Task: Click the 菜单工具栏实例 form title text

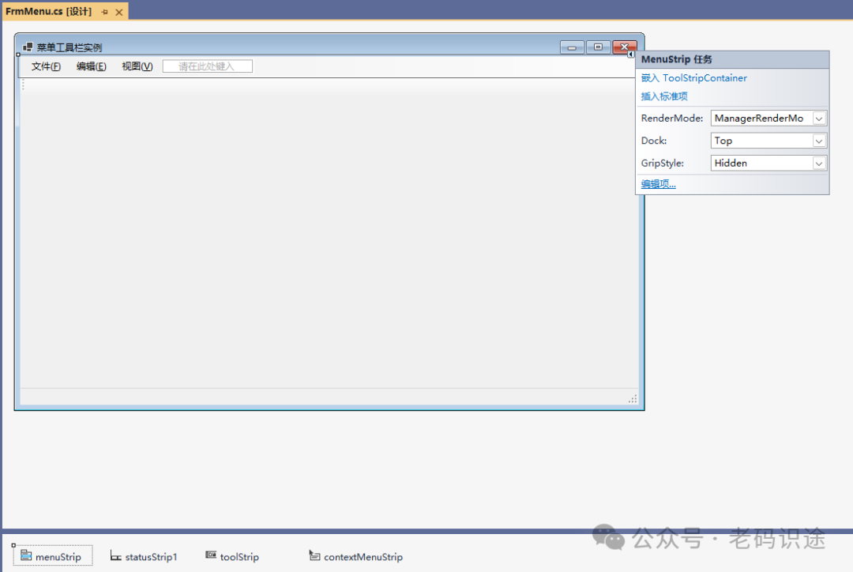Action: (x=69, y=47)
